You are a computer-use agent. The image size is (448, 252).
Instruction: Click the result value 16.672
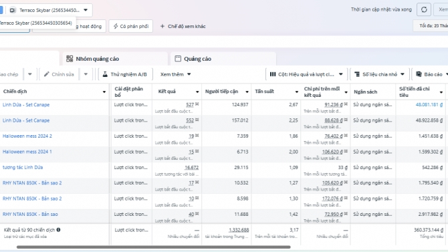191,167
